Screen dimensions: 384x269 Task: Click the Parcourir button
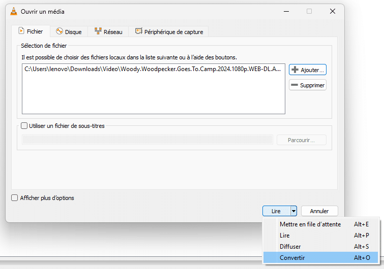[x=301, y=140]
